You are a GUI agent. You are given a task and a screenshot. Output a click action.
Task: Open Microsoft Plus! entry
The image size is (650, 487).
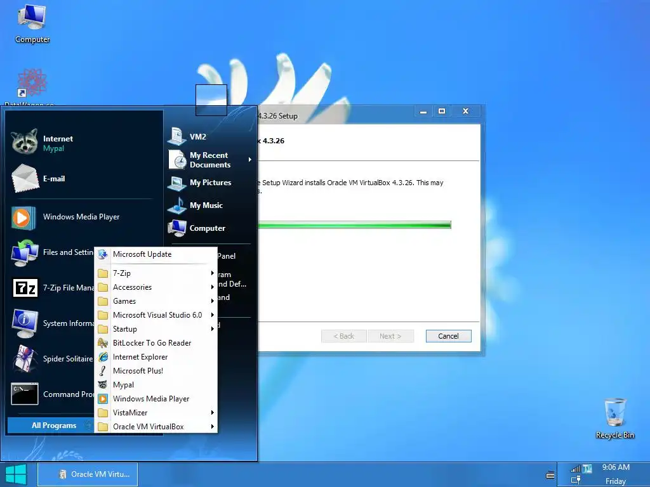click(156, 370)
